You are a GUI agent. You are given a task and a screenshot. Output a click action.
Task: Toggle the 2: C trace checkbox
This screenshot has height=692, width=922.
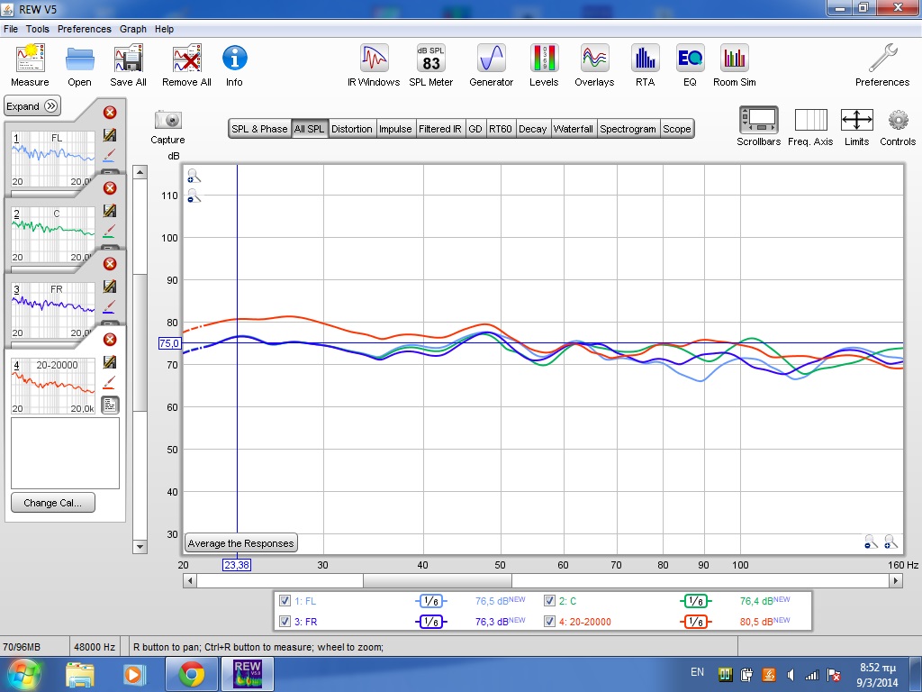click(x=549, y=601)
